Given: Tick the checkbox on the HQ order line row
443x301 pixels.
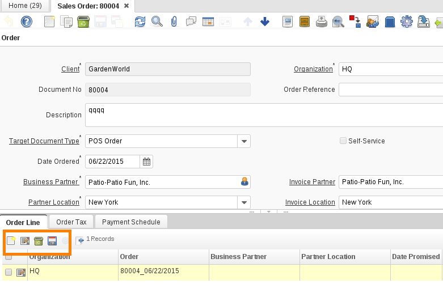Looking at the screenshot, I should pos(9,272).
